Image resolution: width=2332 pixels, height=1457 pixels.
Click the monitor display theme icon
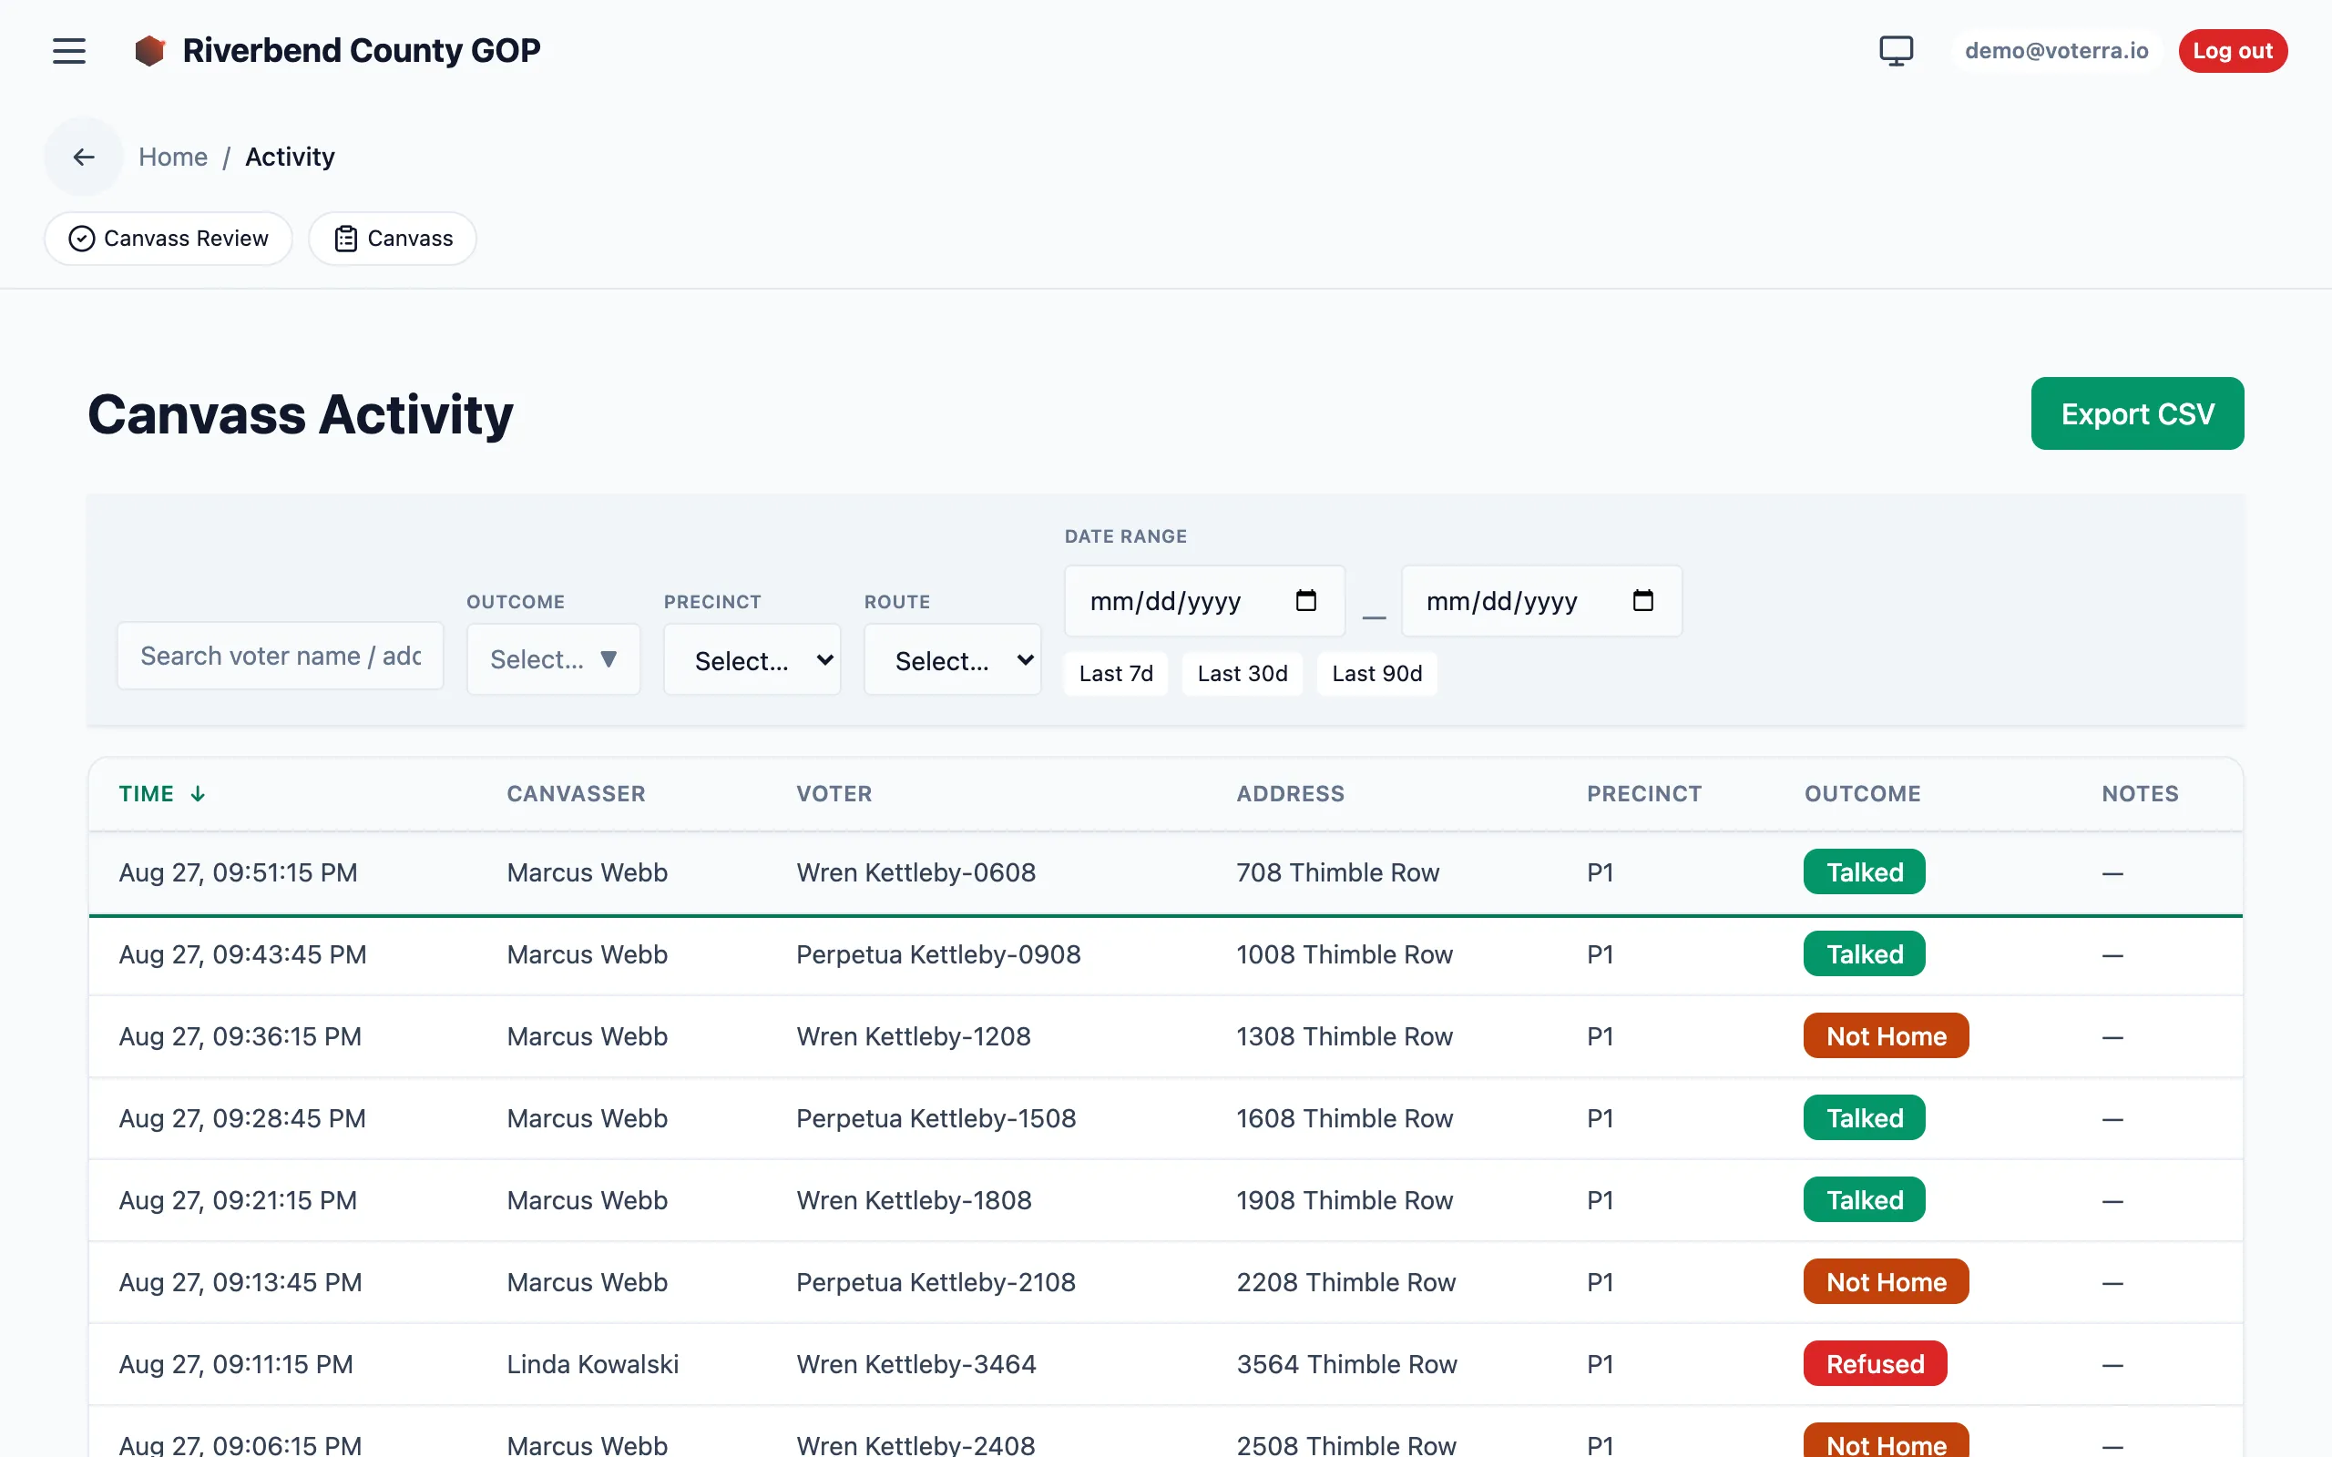(1896, 50)
